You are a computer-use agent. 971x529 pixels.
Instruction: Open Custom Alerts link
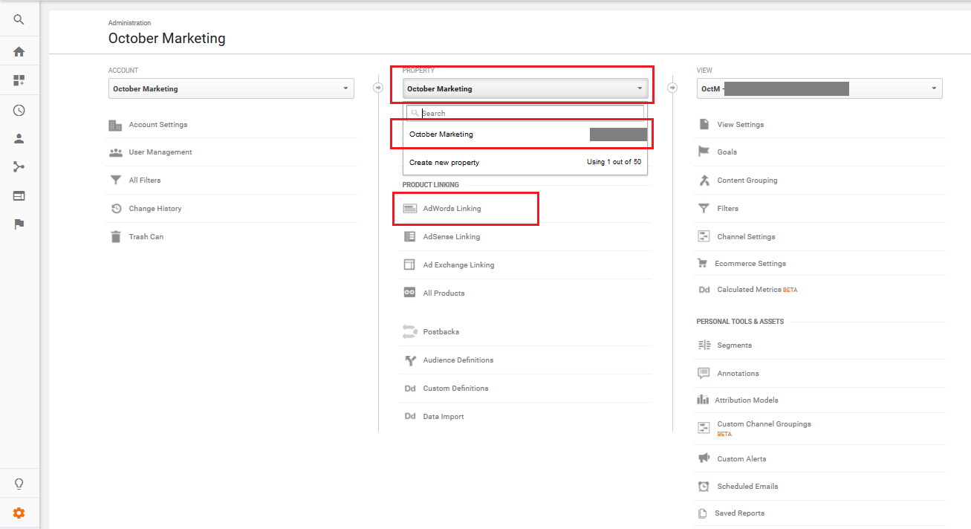tap(742, 459)
